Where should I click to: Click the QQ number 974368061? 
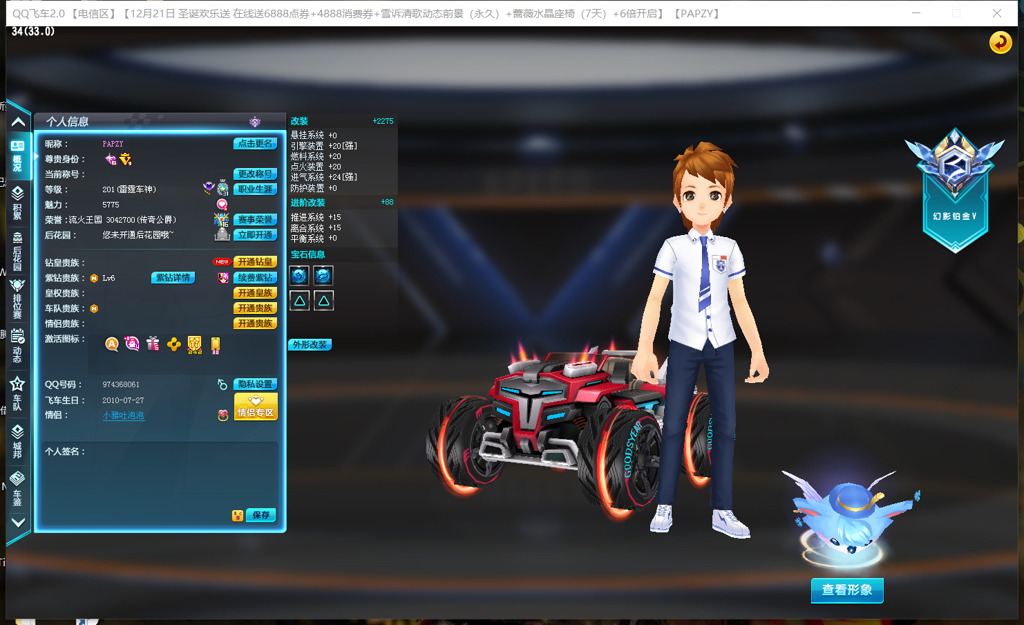[121, 384]
